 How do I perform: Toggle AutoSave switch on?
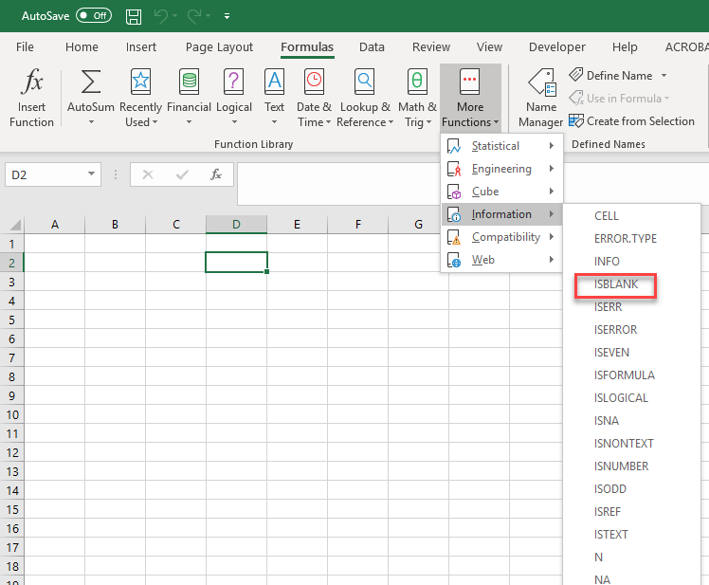93,16
